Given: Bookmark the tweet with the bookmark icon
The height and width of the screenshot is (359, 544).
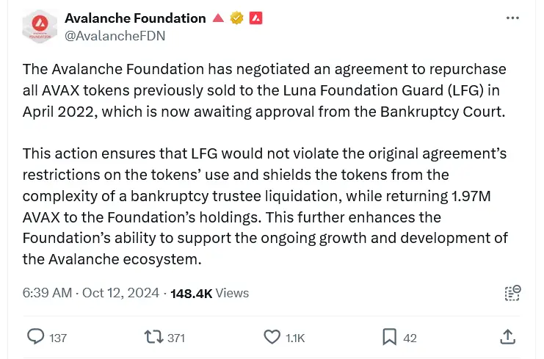Looking at the screenshot, I should pos(389,337).
